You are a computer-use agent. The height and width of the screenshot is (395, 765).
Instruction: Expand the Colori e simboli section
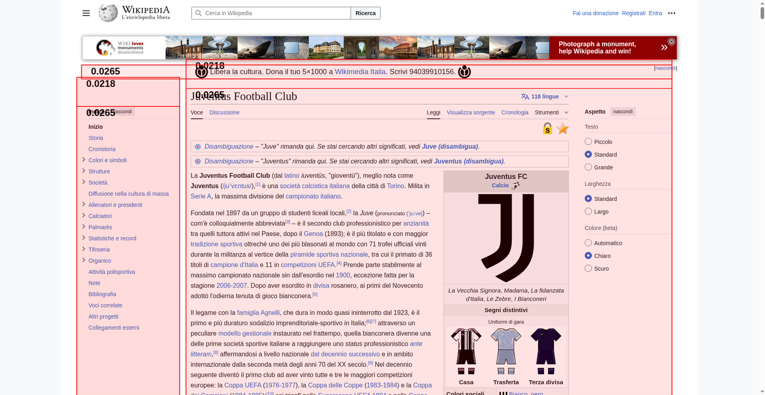click(x=83, y=160)
